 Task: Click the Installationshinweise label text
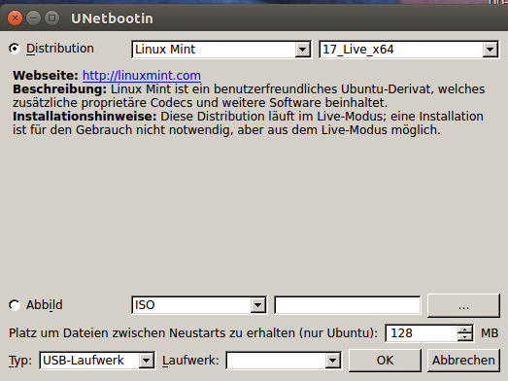[x=85, y=116]
